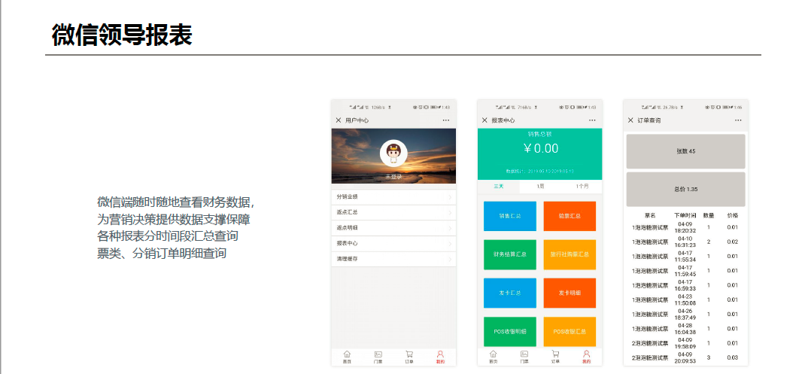805x374 pixels.
Task: Open the three-dot menu in 报表中心 header
Action: 592,120
